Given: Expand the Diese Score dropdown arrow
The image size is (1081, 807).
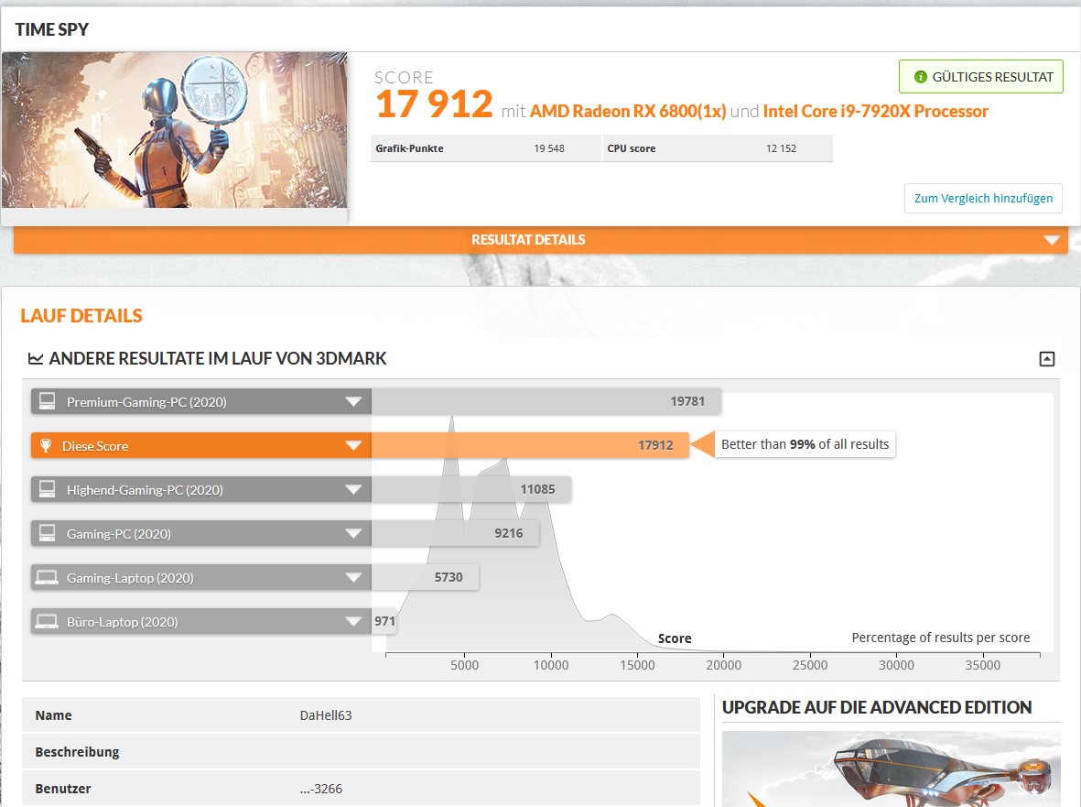Looking at the screenshot, I should (x=353, y=445).
